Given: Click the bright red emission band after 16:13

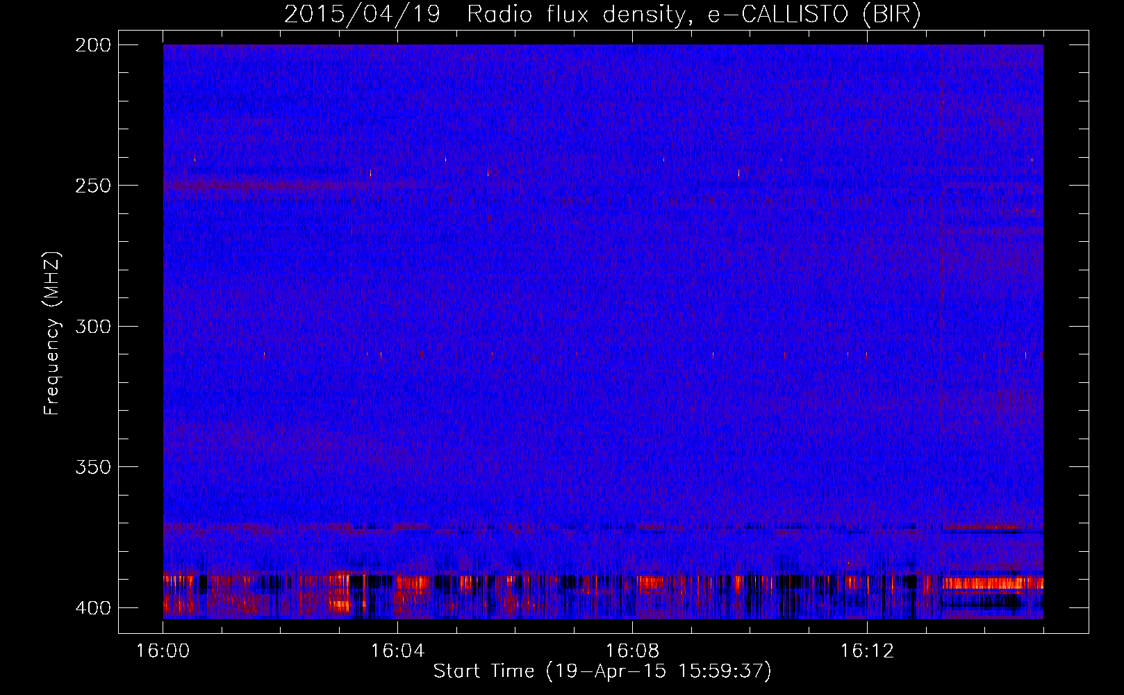Looking at the screenshot, I should [x=992, y=583].
